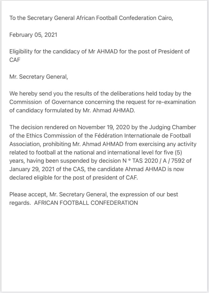
Task: Click the word regards in closing line
Action: click(x=20, y=203)
